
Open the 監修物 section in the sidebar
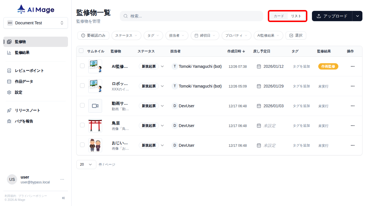click(x=20, y=41)
